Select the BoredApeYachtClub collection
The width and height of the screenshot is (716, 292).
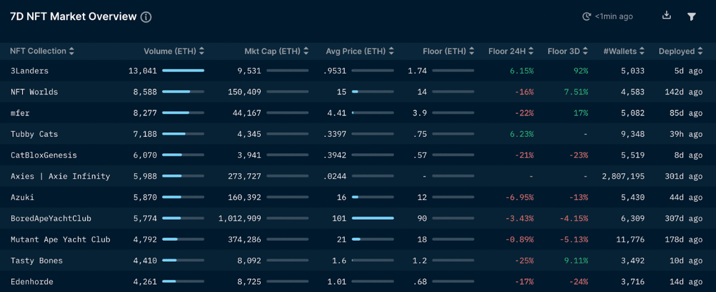(51, 218)
